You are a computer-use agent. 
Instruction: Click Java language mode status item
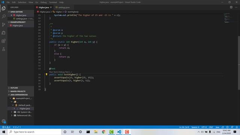pos(217,127)
